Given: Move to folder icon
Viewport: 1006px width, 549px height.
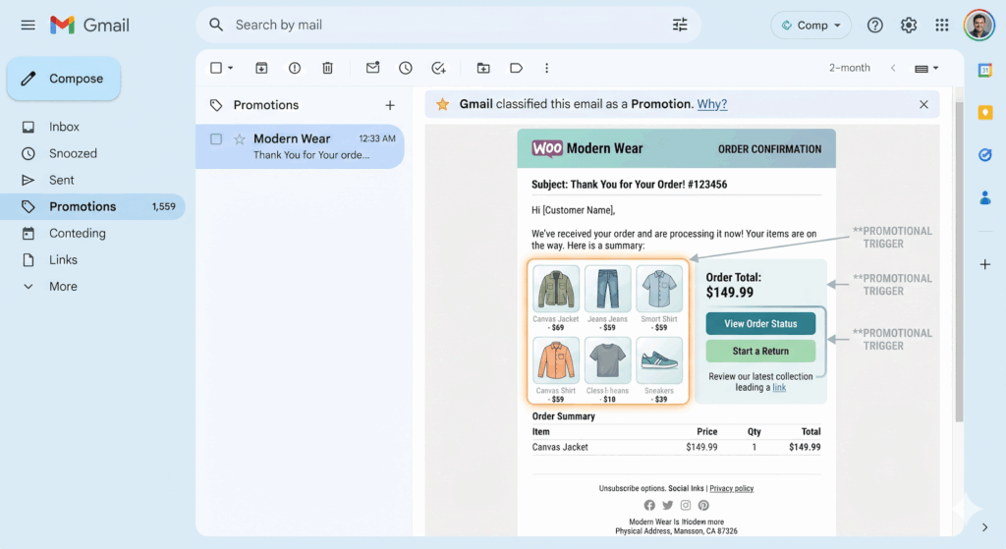Looking at the screenshot, I should click(483, 68).
